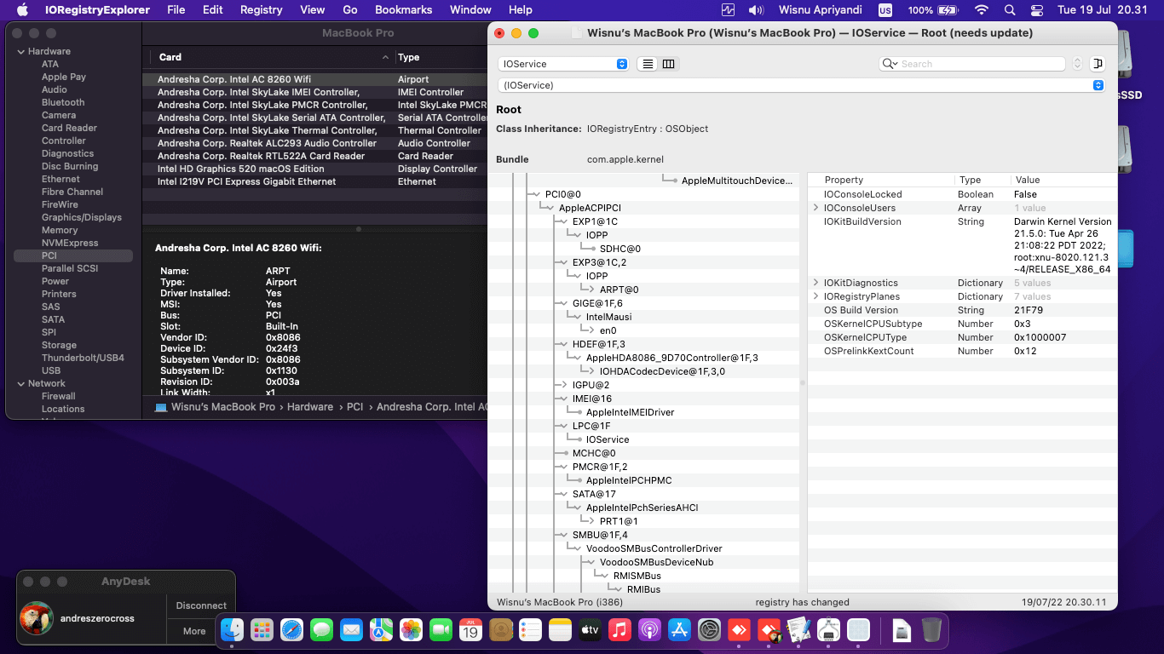Click the search stepper arrows
The width and height of the screenshot is (1164, 654).
click(x=1077, y=64)
